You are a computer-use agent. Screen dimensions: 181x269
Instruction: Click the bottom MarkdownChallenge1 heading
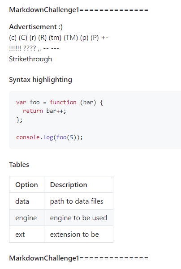point(79,258)
